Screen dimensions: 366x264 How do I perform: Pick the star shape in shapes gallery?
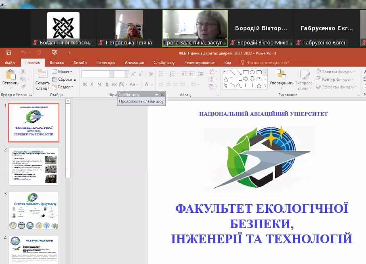tap(259, 86)
